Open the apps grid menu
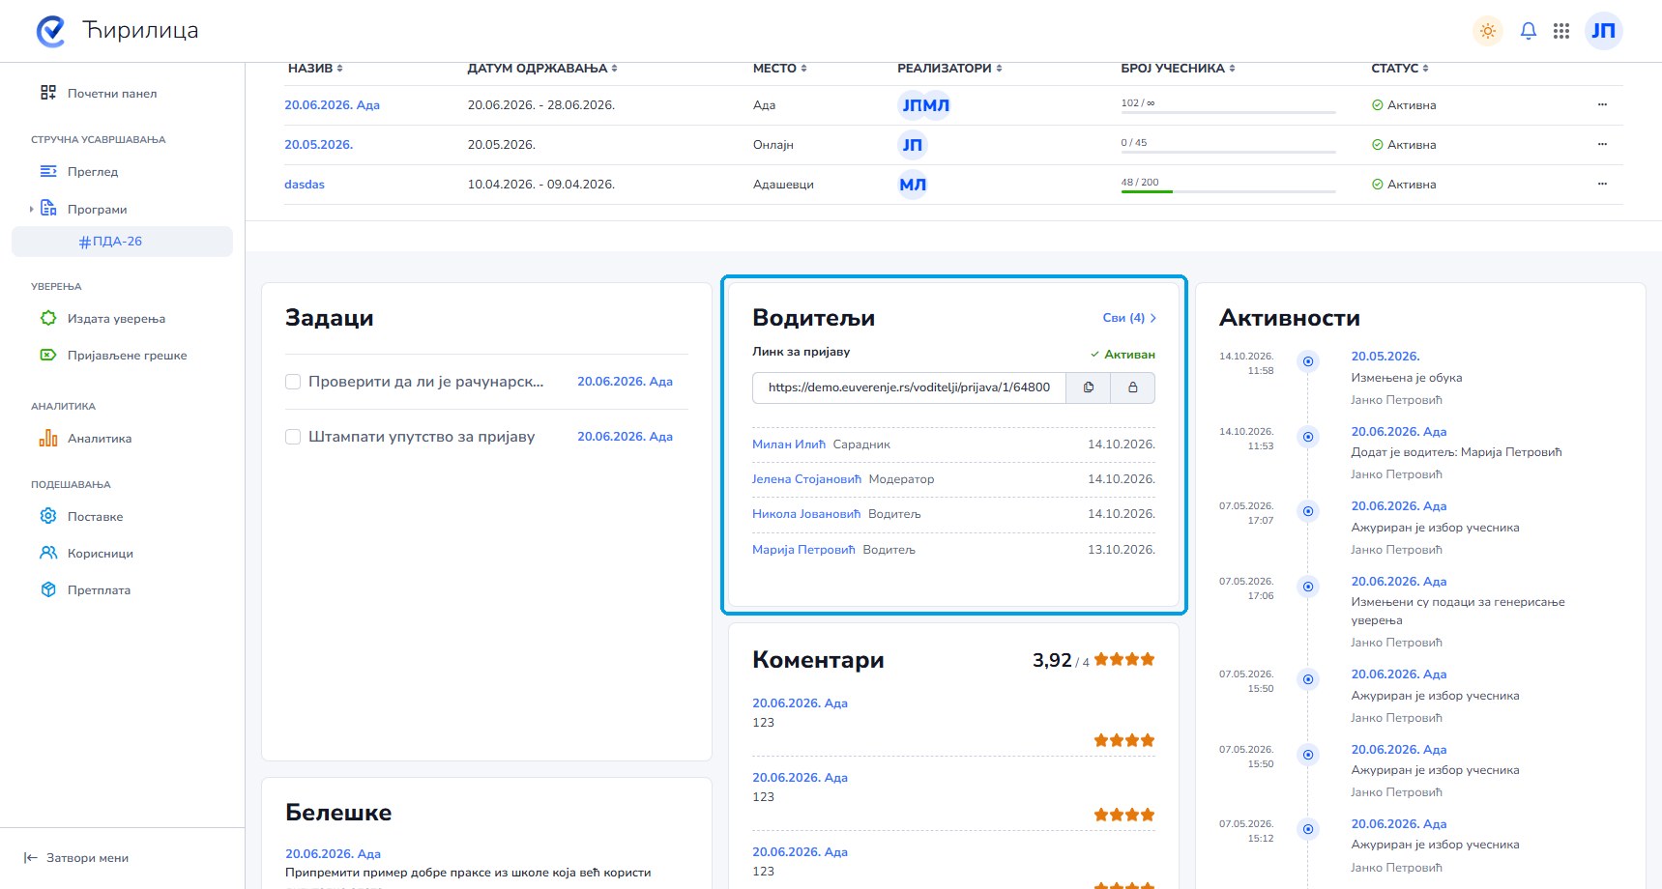Screen dimensions: 1662x889 1561,31
